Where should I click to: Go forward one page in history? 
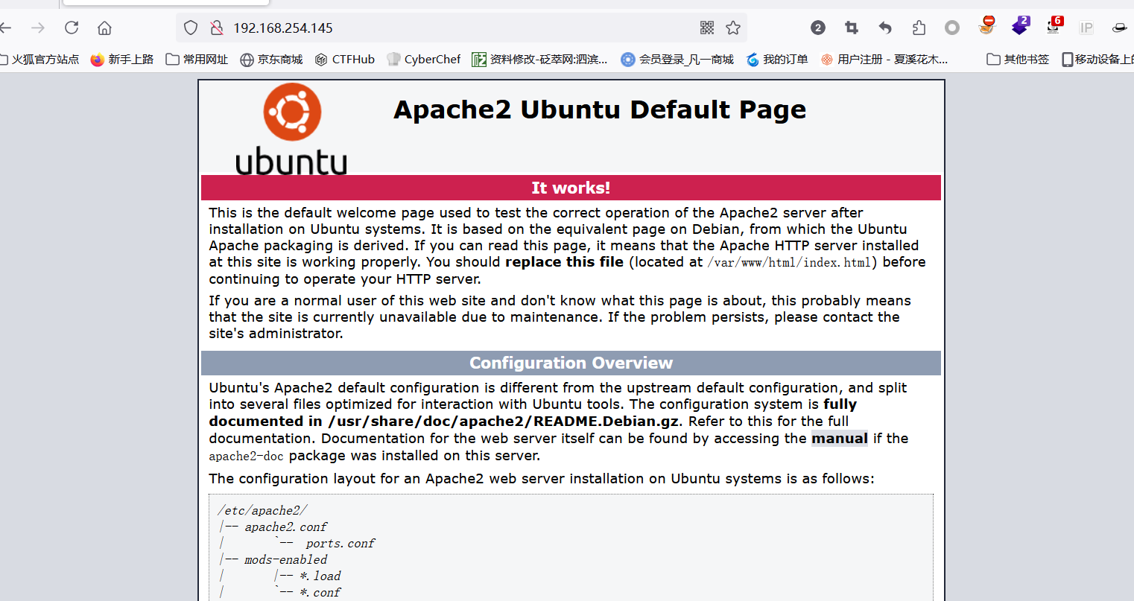coord(38,28)
